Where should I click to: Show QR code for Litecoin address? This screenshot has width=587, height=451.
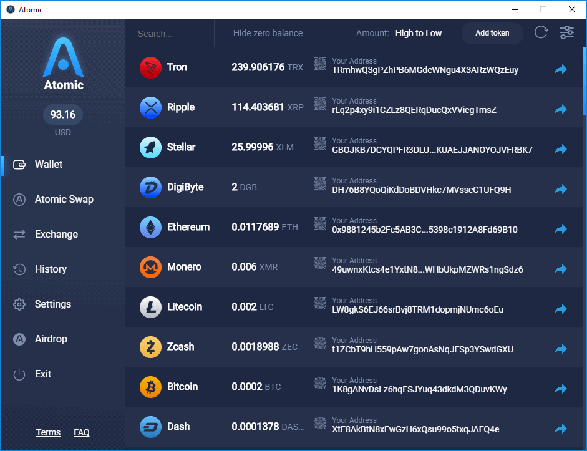(x=320, y=303)
